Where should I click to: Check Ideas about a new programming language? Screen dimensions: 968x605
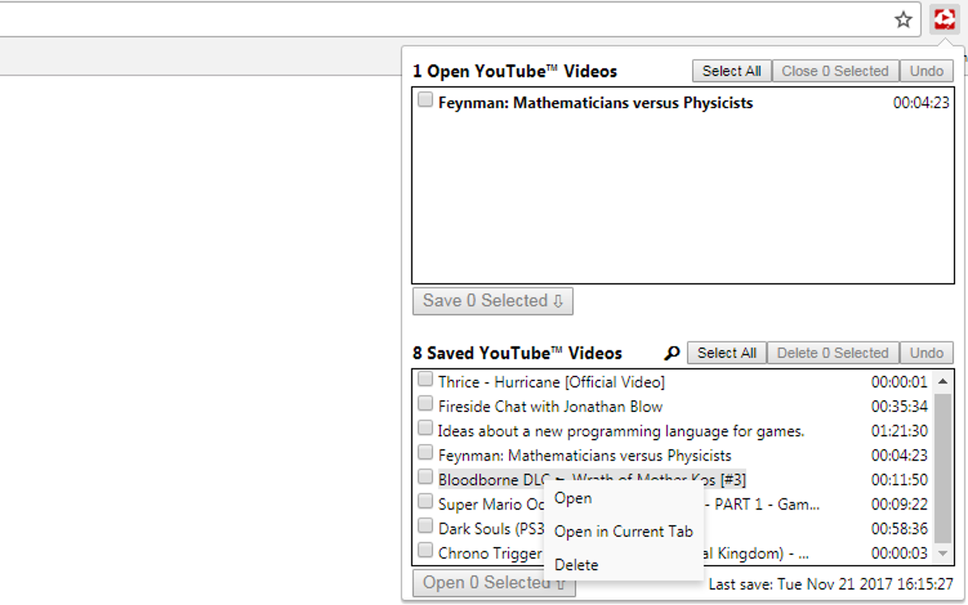click(x=426, y=428)
